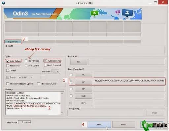Click the 'Leave CS..' log line
This screenshot has width=169, height=131.
click(15, 109)
